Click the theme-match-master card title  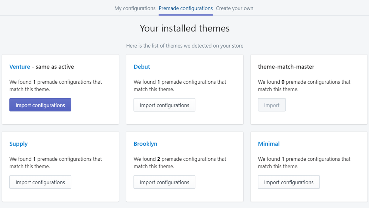286,67
